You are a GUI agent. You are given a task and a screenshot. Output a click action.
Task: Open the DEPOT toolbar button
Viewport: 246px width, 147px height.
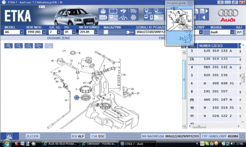[x=159, y=11]
